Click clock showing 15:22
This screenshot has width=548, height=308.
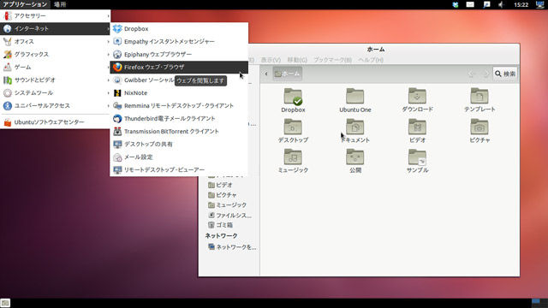521,4
